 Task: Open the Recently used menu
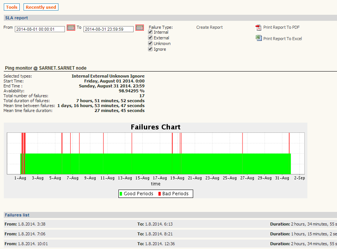[x=41, y=7]
